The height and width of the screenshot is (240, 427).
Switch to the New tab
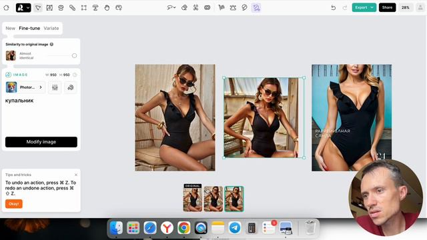(11, 28)
